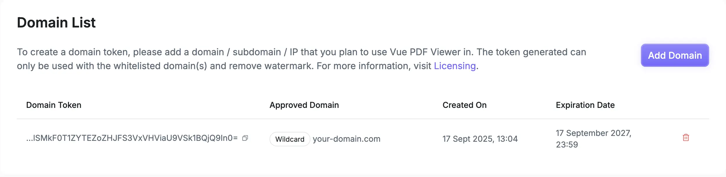726x177 pixels.
Task: Open Licensing from the description text
Action: [454, 66]
